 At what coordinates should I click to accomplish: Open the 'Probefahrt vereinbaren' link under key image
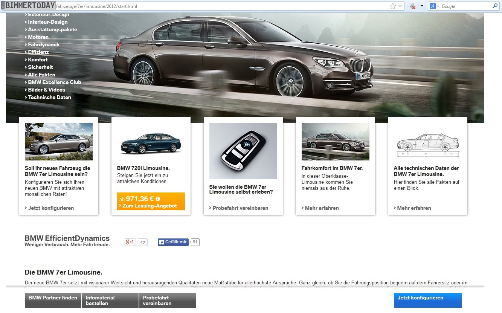click(240, 208)
